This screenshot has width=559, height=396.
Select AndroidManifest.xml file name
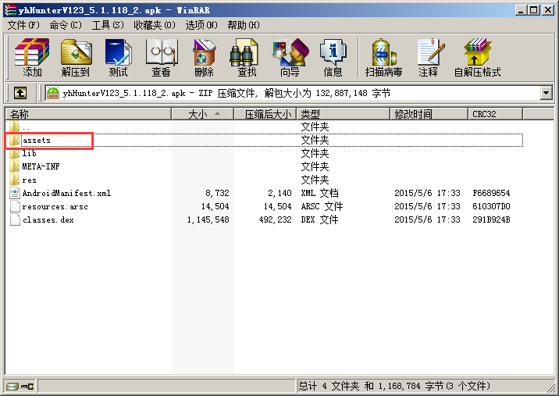pos(66,193)
